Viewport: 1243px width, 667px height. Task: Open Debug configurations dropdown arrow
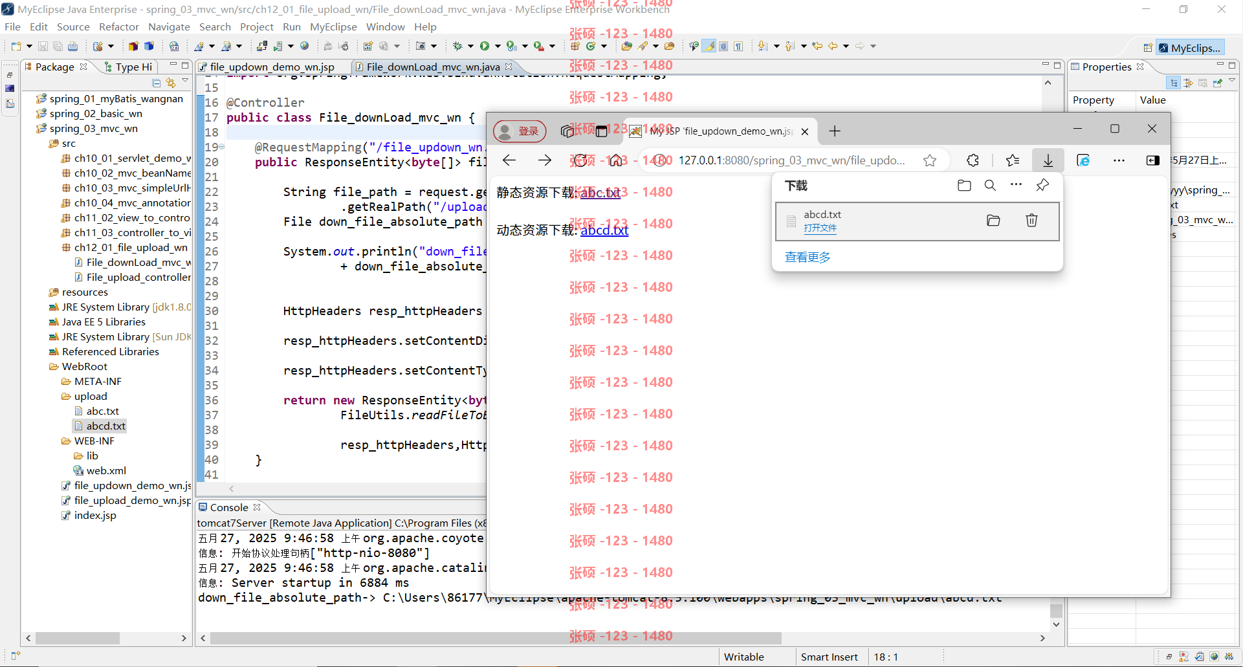470,46
